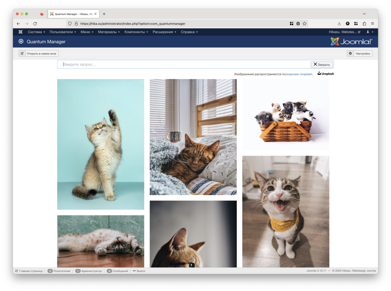Viewport: 391px width, 291px height.
Task: Expand the Компоненты dropdown menu
Action: tap(136, 32)
